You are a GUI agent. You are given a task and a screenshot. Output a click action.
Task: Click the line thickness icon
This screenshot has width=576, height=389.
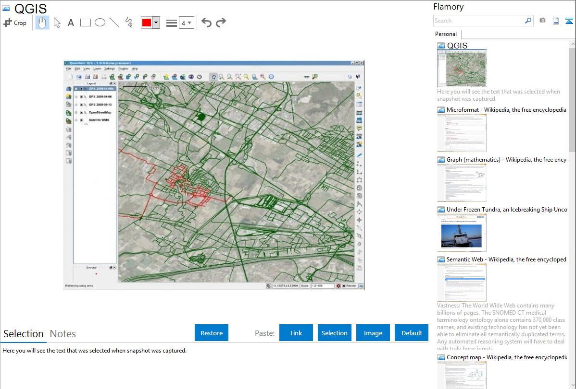click(172, 23)
